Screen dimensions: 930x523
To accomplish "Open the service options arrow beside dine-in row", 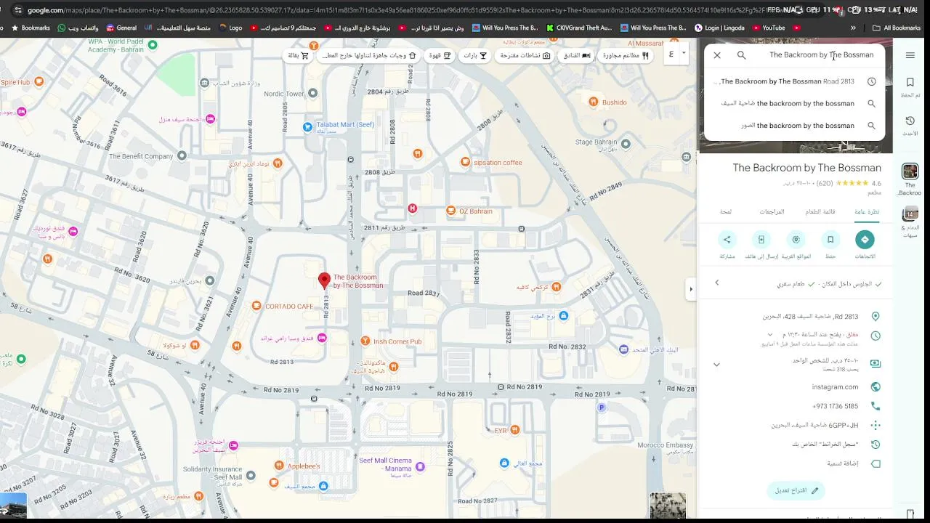I will [717, 283].
